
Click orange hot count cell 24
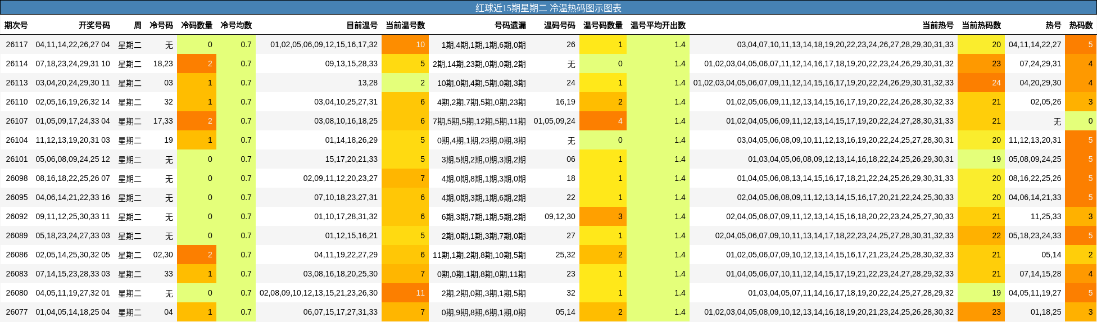tap(981, 83)
